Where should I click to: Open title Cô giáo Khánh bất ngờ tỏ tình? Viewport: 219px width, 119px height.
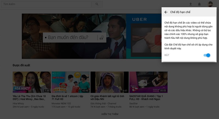click(x=107, y=97)
